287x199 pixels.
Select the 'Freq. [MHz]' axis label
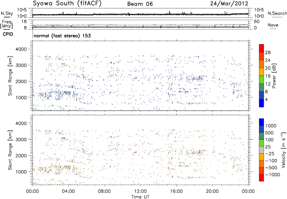point(6,24)
